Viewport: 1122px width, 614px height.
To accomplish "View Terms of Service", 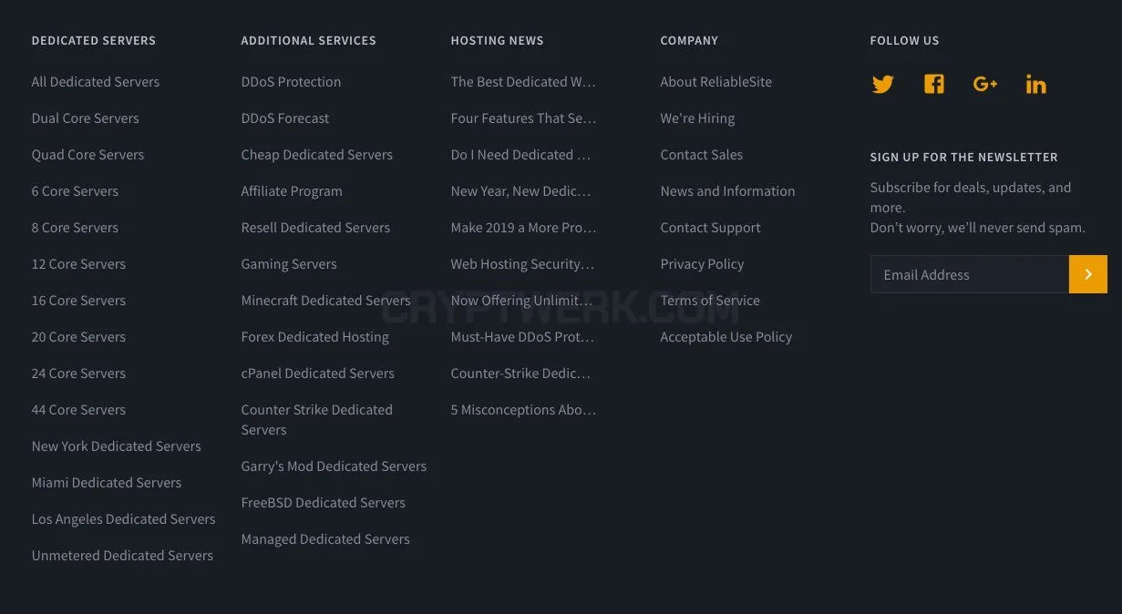I will (710, 301).
